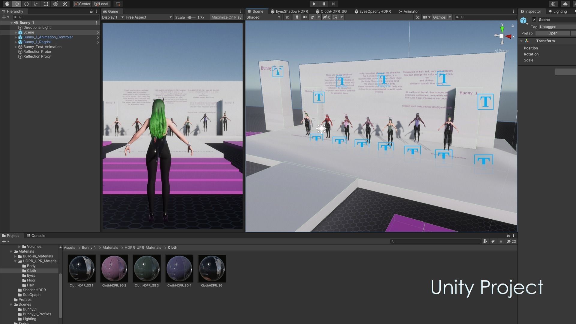Select the ClothHDPR_SG 2 material thumbnail
Viewport: 576px width, 324px height.
(114, 268)
